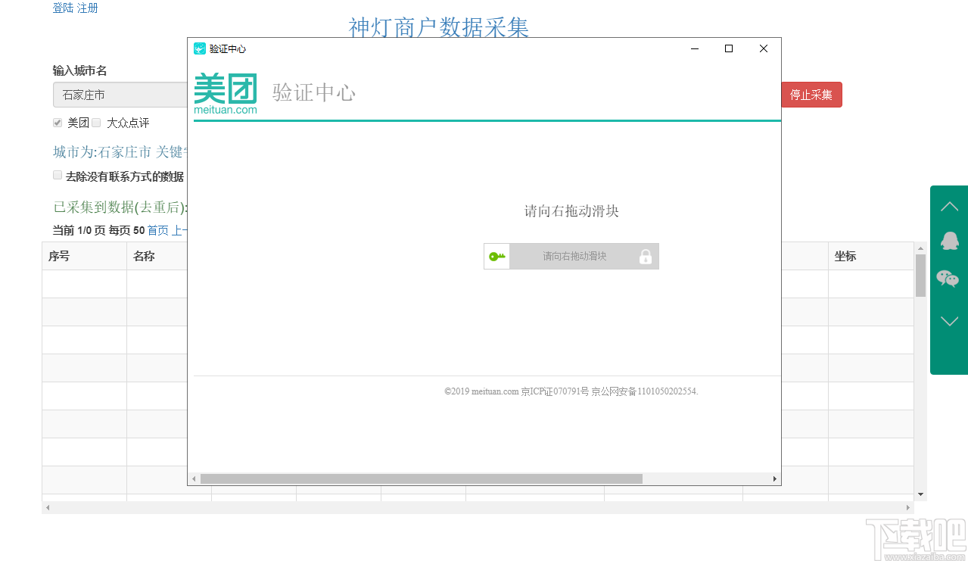Click the dialog scrollbar right arrow
The width and height of the screenshot is (968, 561).
[774, 478]
